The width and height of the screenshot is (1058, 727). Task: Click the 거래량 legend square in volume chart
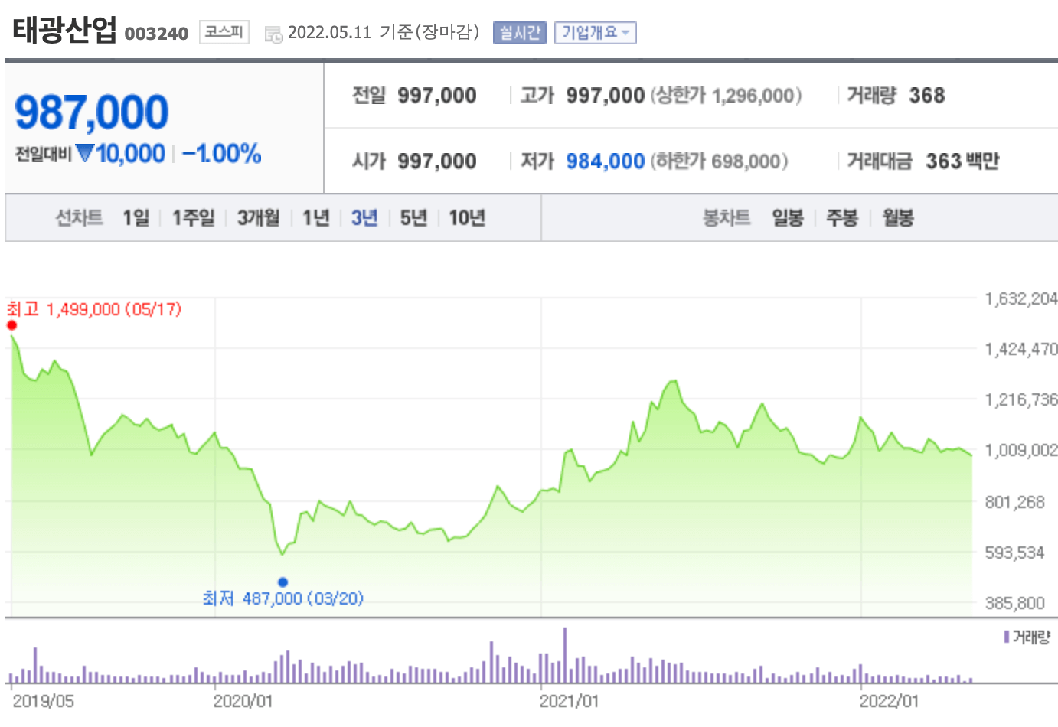coord(1007,637)
